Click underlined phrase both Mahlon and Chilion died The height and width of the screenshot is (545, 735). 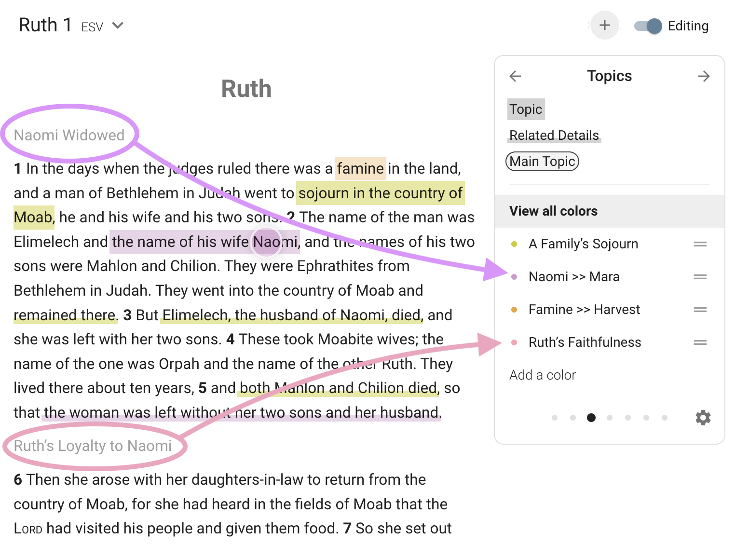(x=338, y=388)
